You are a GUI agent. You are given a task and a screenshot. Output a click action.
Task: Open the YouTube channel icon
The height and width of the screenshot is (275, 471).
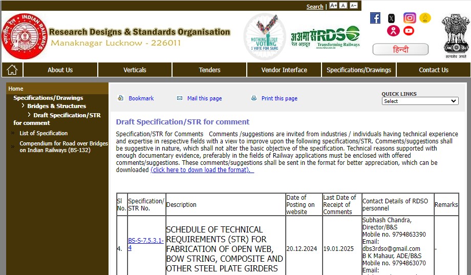click(x=409, y=31)
